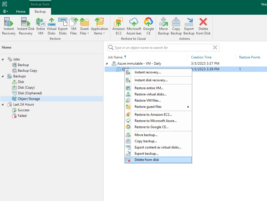Choose Move backup... from context menu
This screenshot has width=267, height=201.
[x=158, y=135]
